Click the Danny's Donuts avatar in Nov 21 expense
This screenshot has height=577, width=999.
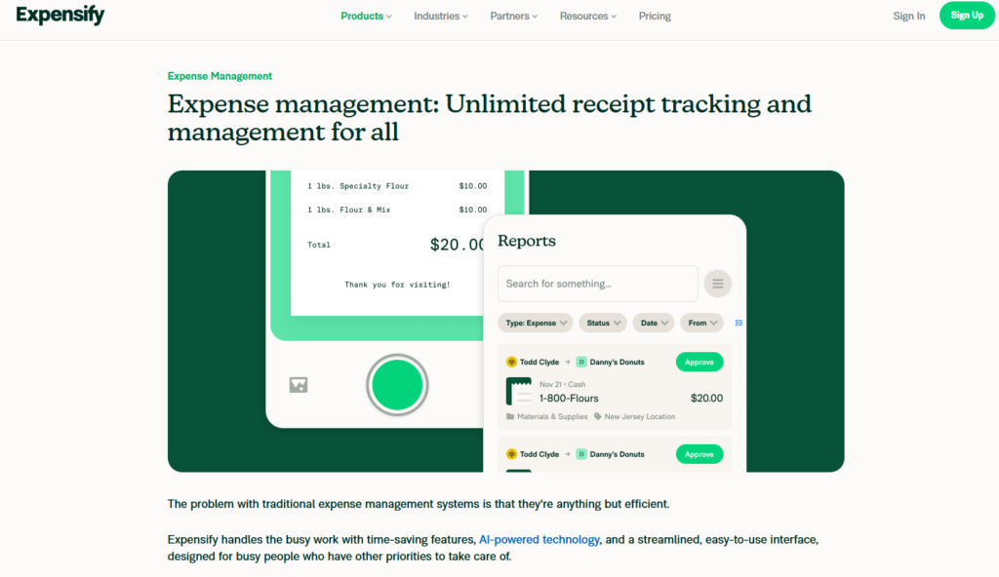581,362
